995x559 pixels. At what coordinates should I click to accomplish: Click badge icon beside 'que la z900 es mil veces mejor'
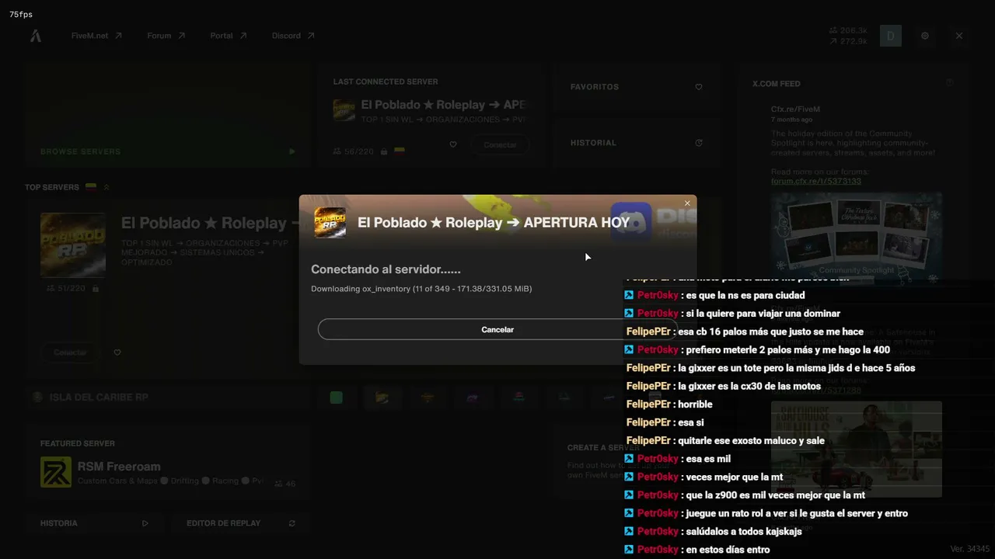[x=630, y=495]
